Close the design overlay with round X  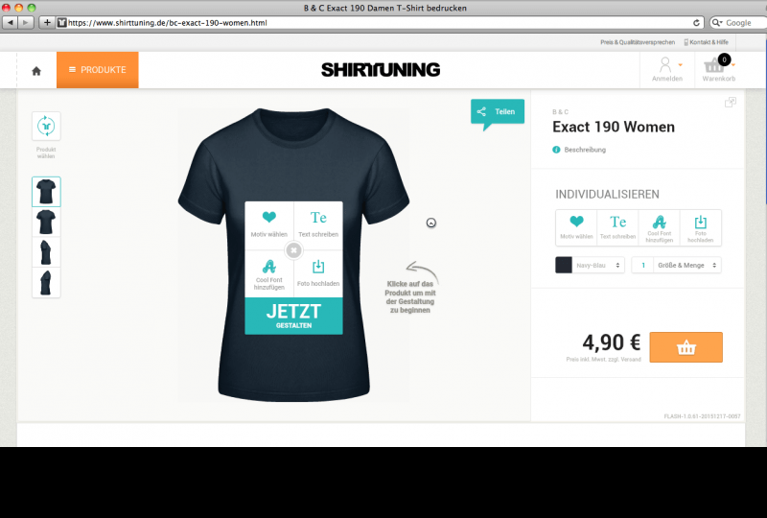pyautogui.click(x=293, y=250)
